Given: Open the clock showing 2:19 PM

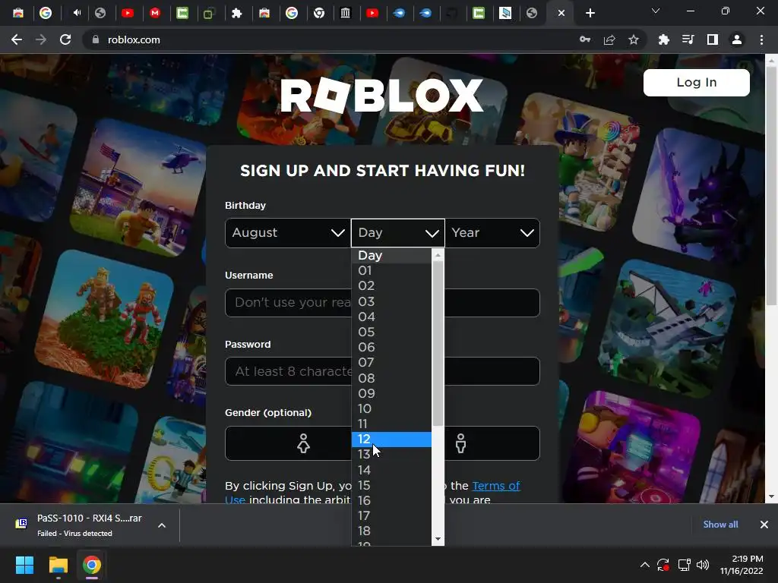Looking at the screenshot, I should click(x=742, y=565).
